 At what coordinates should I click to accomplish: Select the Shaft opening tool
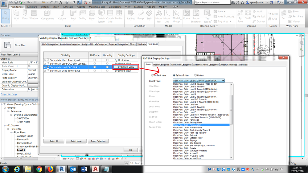tap(248, 15)
